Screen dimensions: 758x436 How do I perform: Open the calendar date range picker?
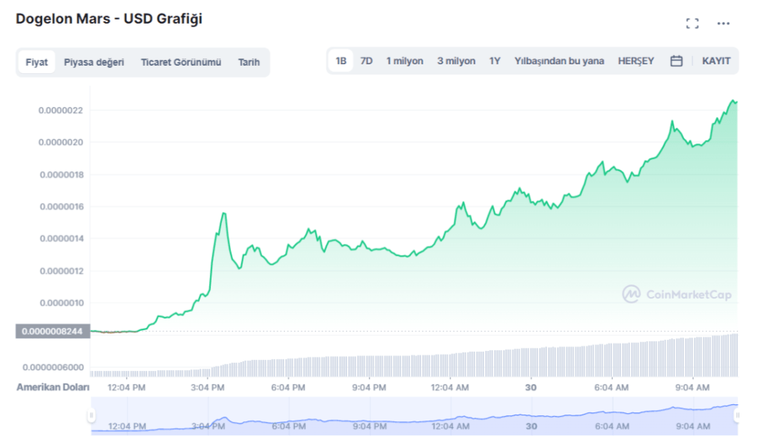pos(677,61)
